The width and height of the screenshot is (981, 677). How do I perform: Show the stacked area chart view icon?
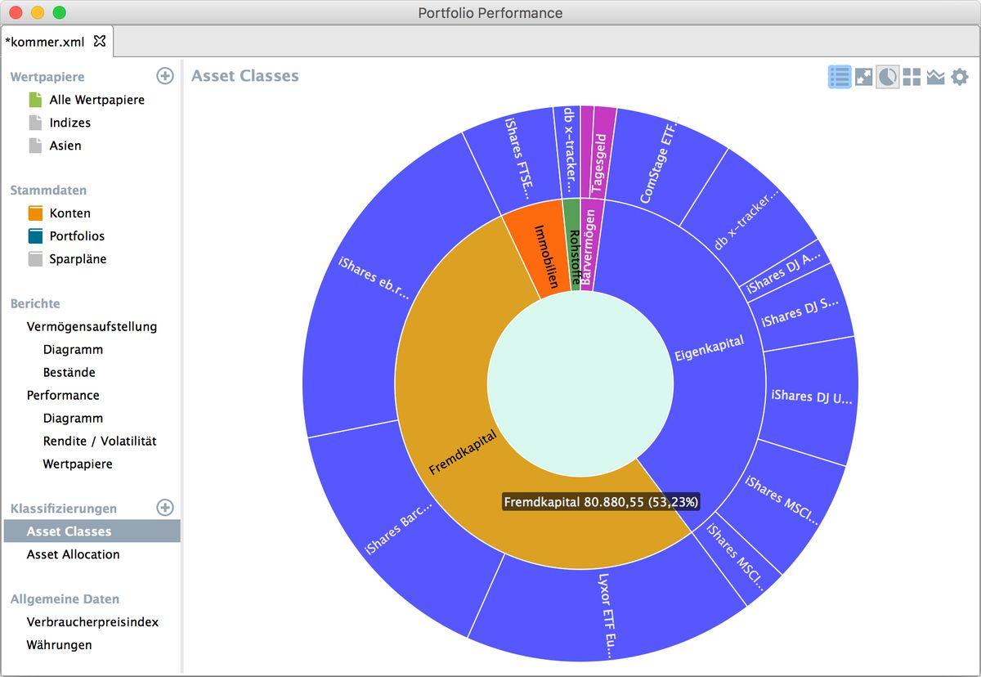tap(935, 78)
